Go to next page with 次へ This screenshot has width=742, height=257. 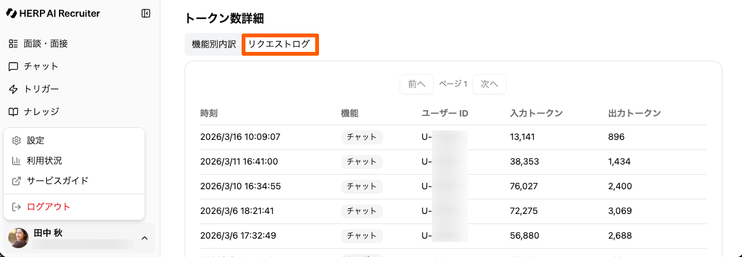(x=489, y=84)
